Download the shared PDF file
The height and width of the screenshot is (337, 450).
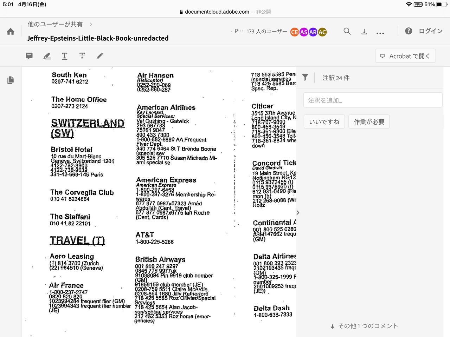pos(364,32)
